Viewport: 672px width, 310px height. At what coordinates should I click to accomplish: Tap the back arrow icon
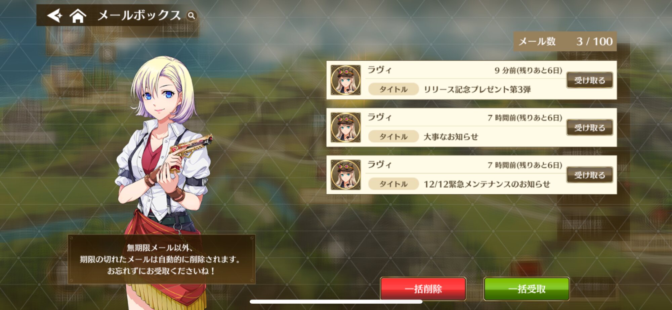(x=55, y=15)
